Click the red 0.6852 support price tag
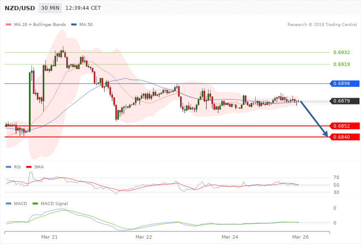Viewport: 361px width, 245px height. click(345, 126)
